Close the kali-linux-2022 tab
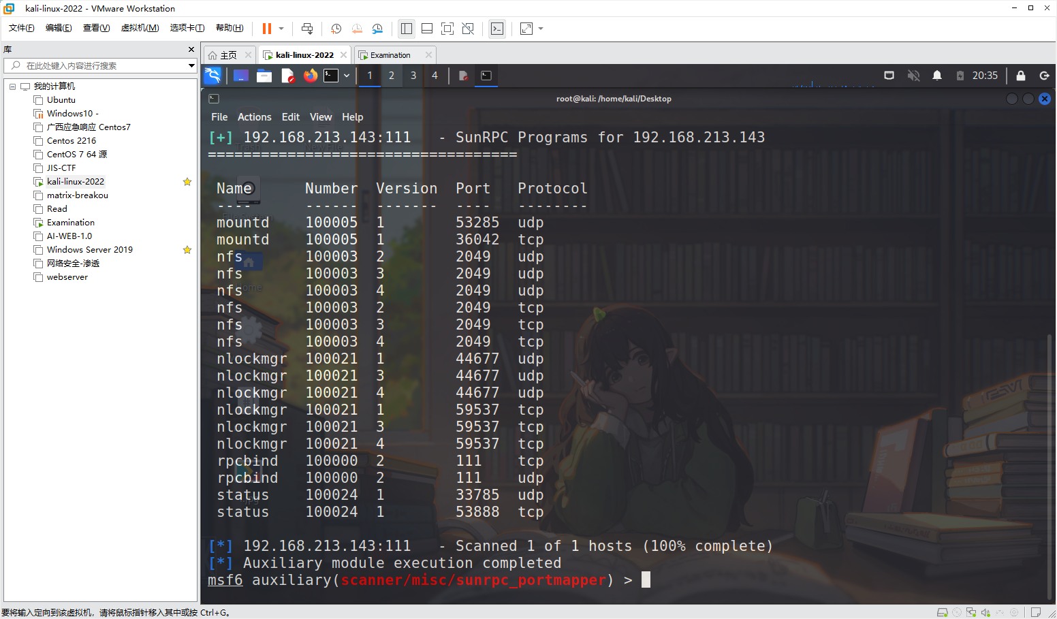 pyautogui.click(x=343, y=55)
